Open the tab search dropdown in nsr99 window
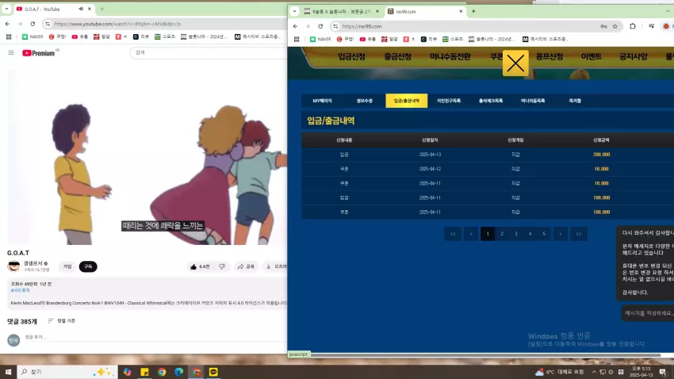The image size is (674, 379). (x=294, y=11)
